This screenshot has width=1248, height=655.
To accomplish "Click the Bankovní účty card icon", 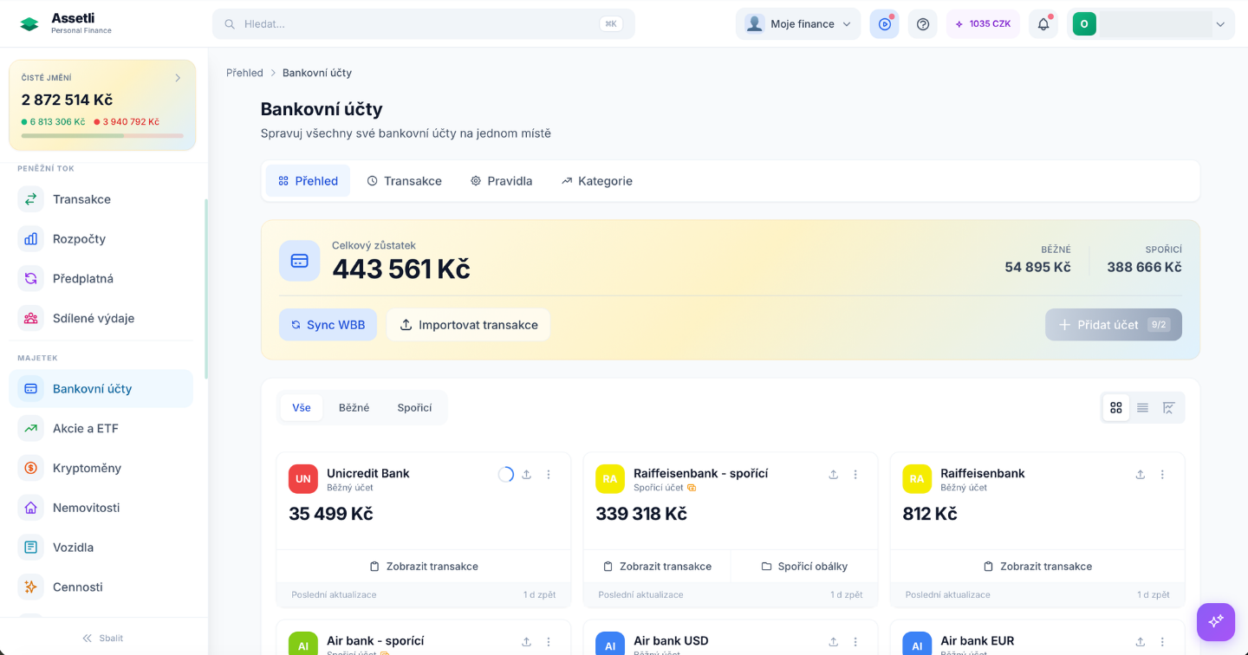I will pos(31,389).
